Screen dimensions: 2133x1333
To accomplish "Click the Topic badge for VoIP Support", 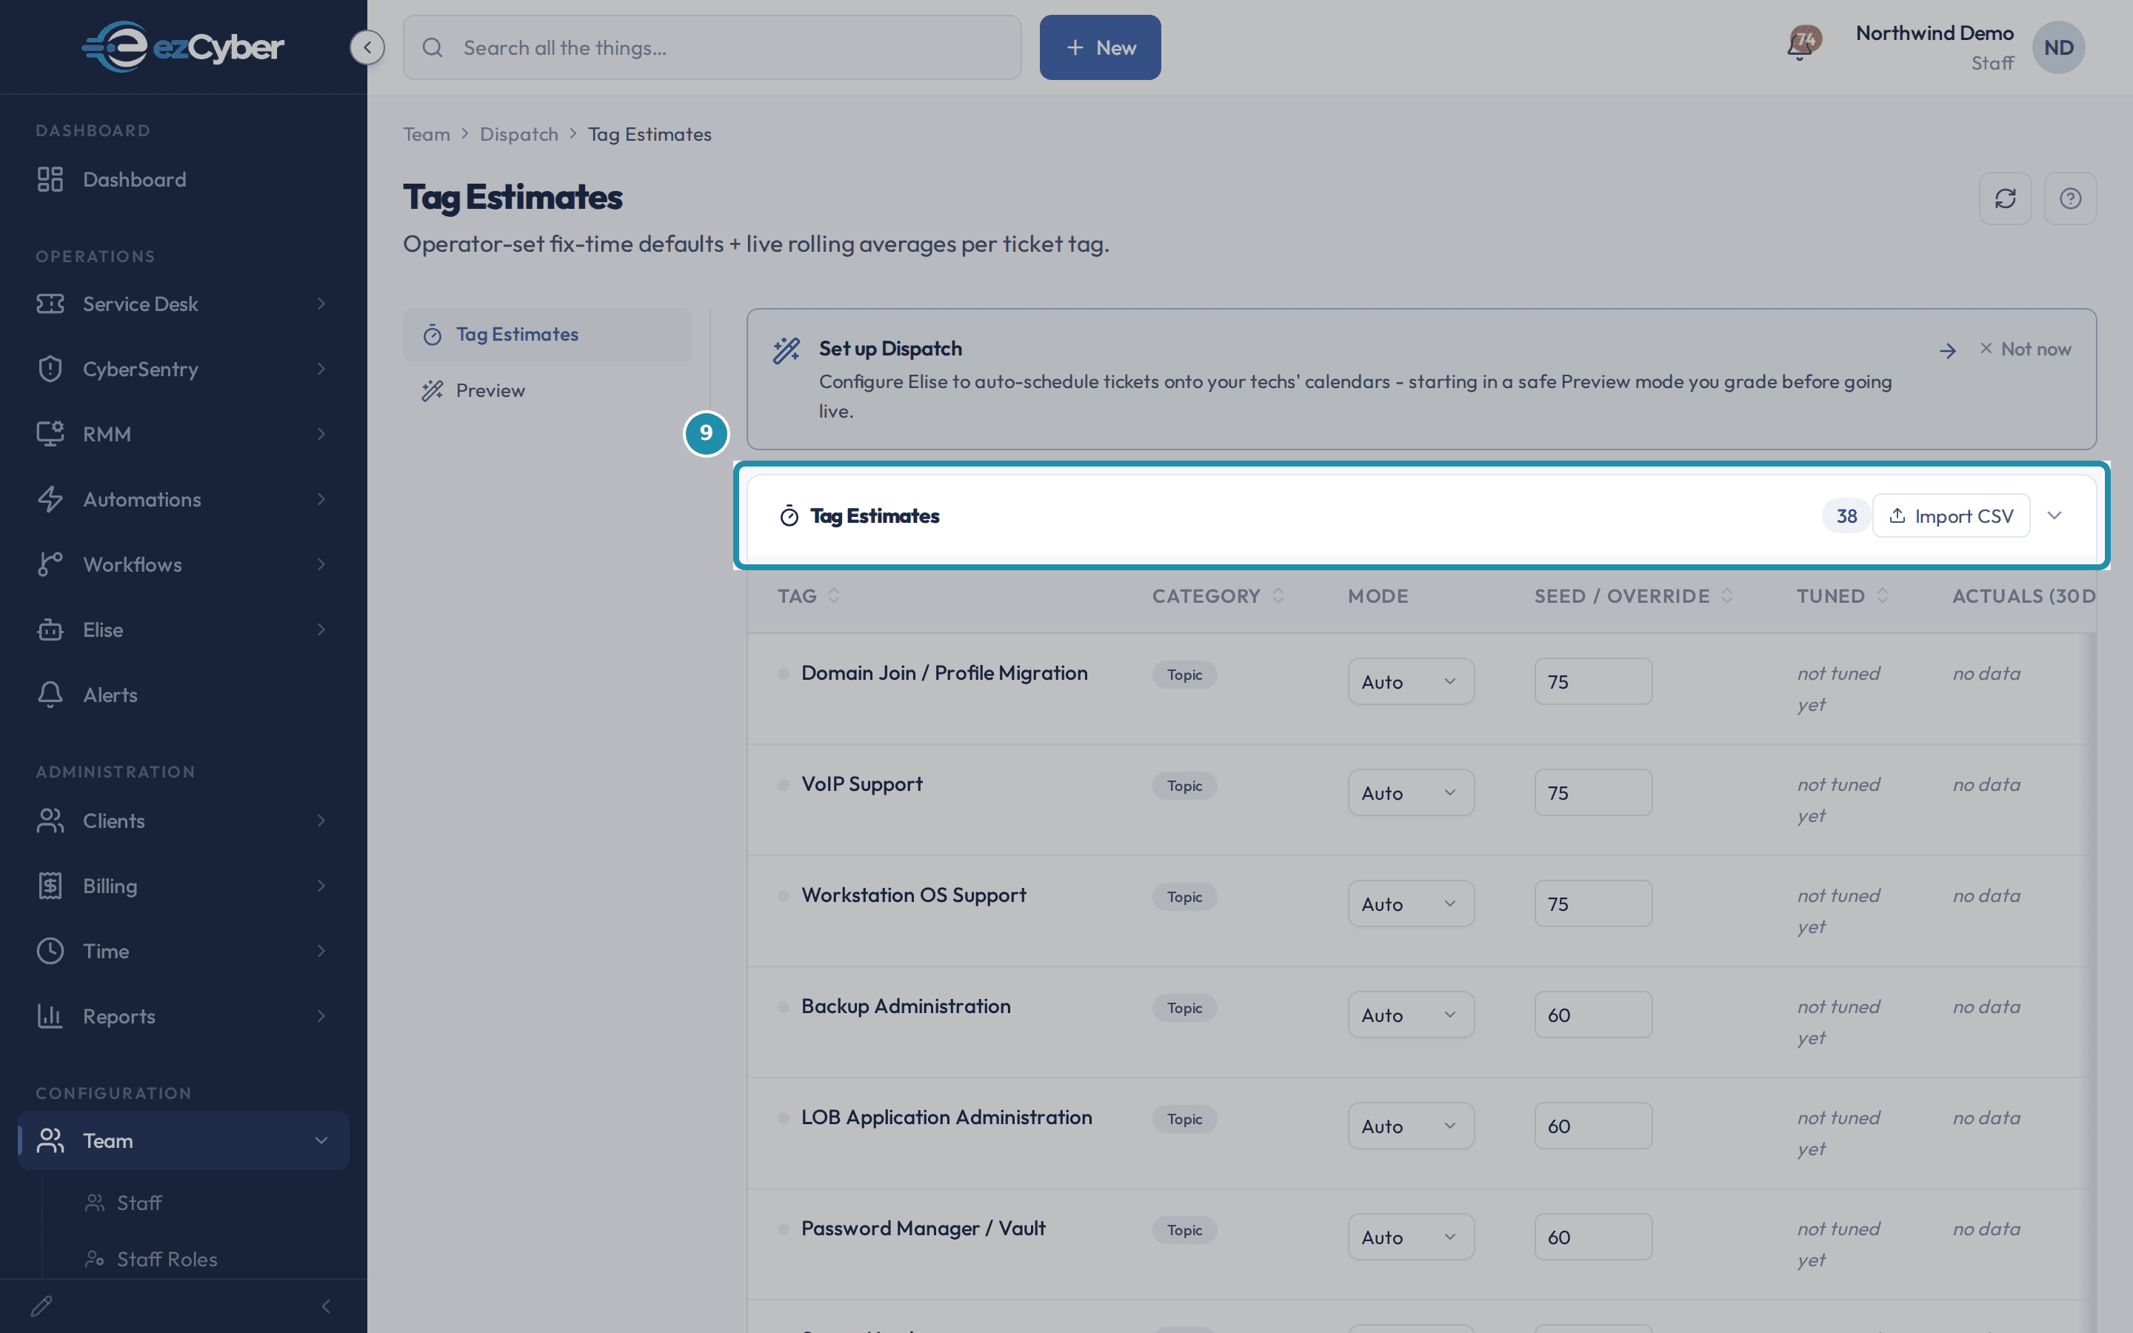I will point(1184,786).
